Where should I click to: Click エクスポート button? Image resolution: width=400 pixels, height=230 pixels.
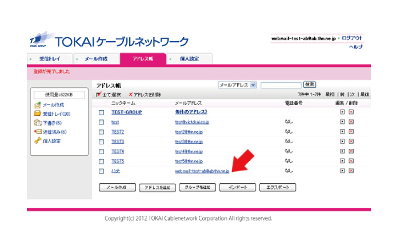coord(278,187)
